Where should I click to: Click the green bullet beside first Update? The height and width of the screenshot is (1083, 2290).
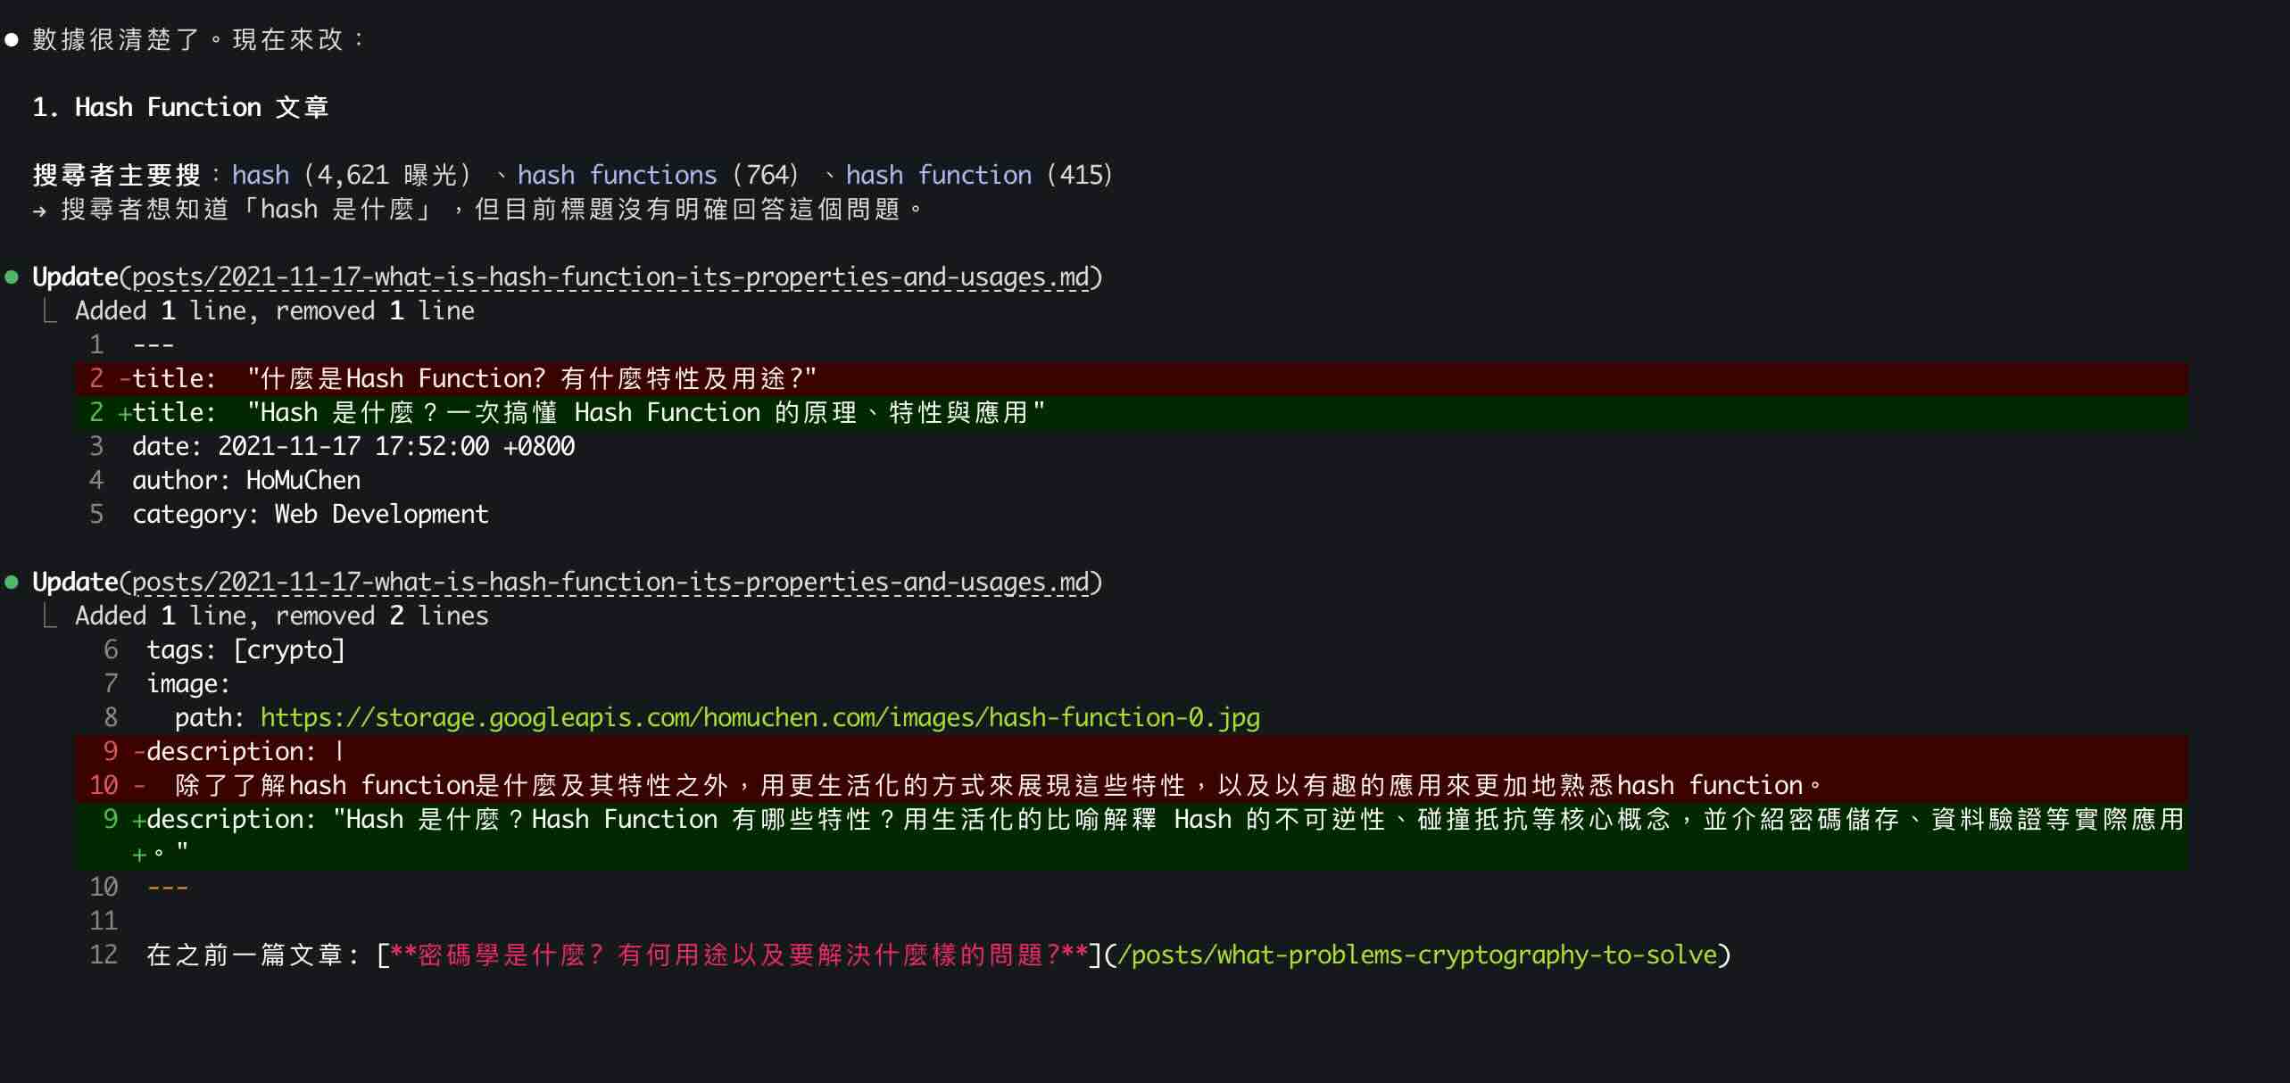[12, 277]
